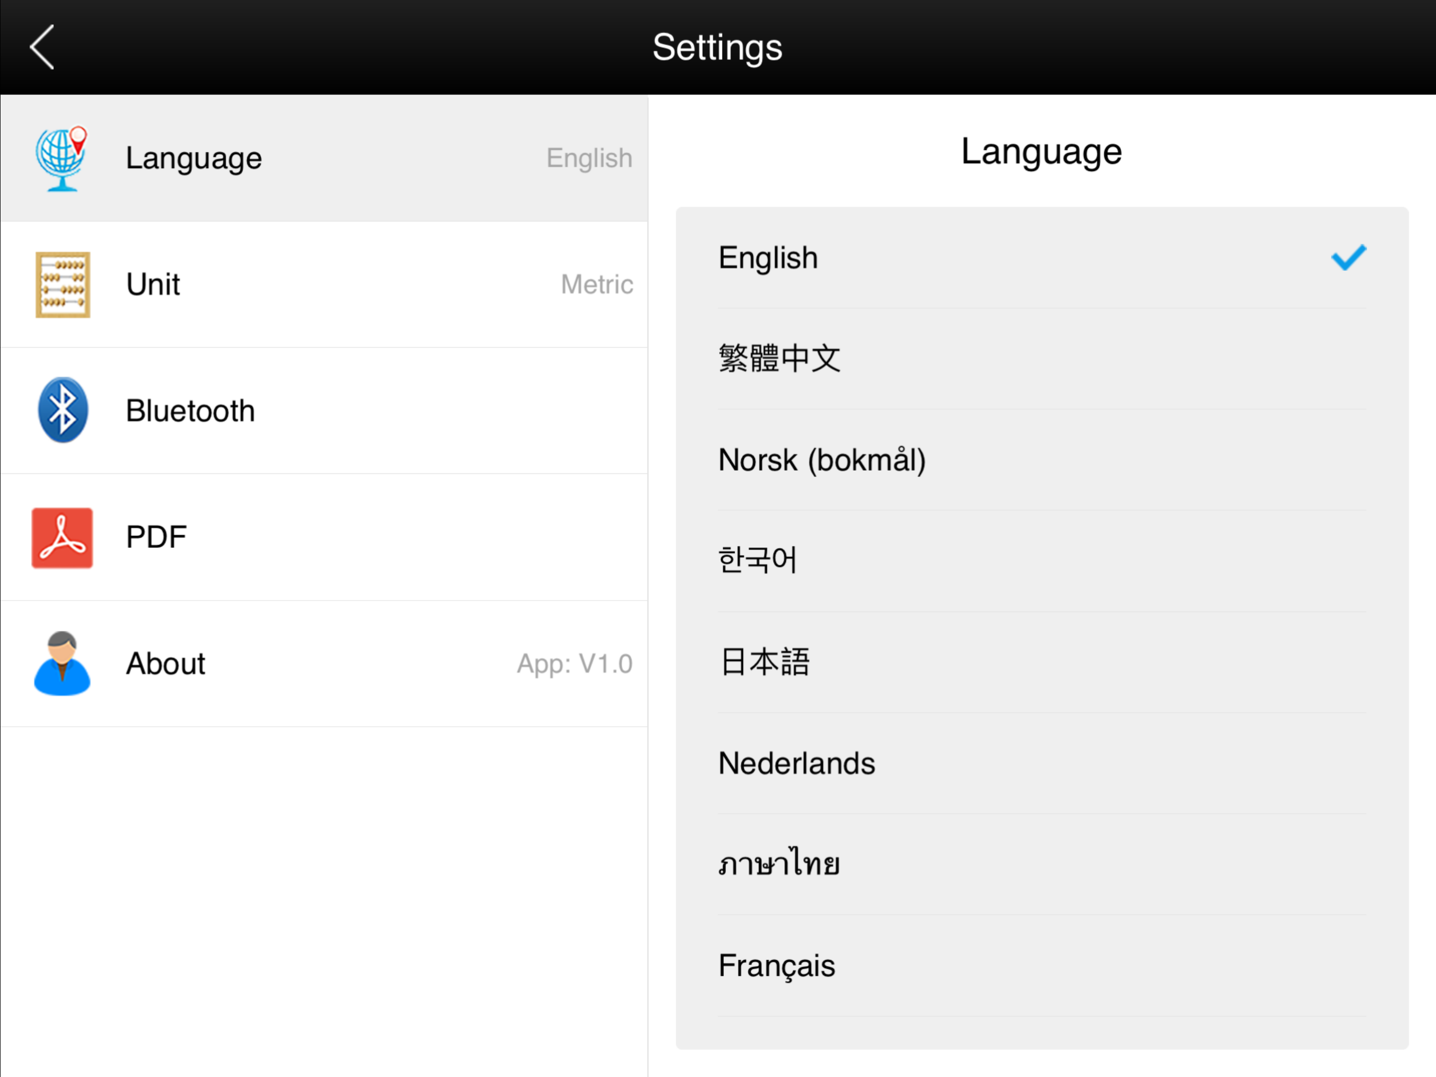Click the Settings title text
This screenshot has height=1077, width=1436.
pos(717,48)
